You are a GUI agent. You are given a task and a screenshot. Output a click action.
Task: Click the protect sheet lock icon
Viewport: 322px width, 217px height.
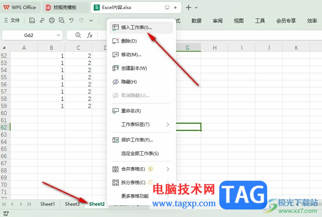(116, 140)
